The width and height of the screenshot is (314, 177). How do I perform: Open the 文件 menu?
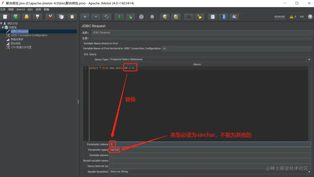3,9
